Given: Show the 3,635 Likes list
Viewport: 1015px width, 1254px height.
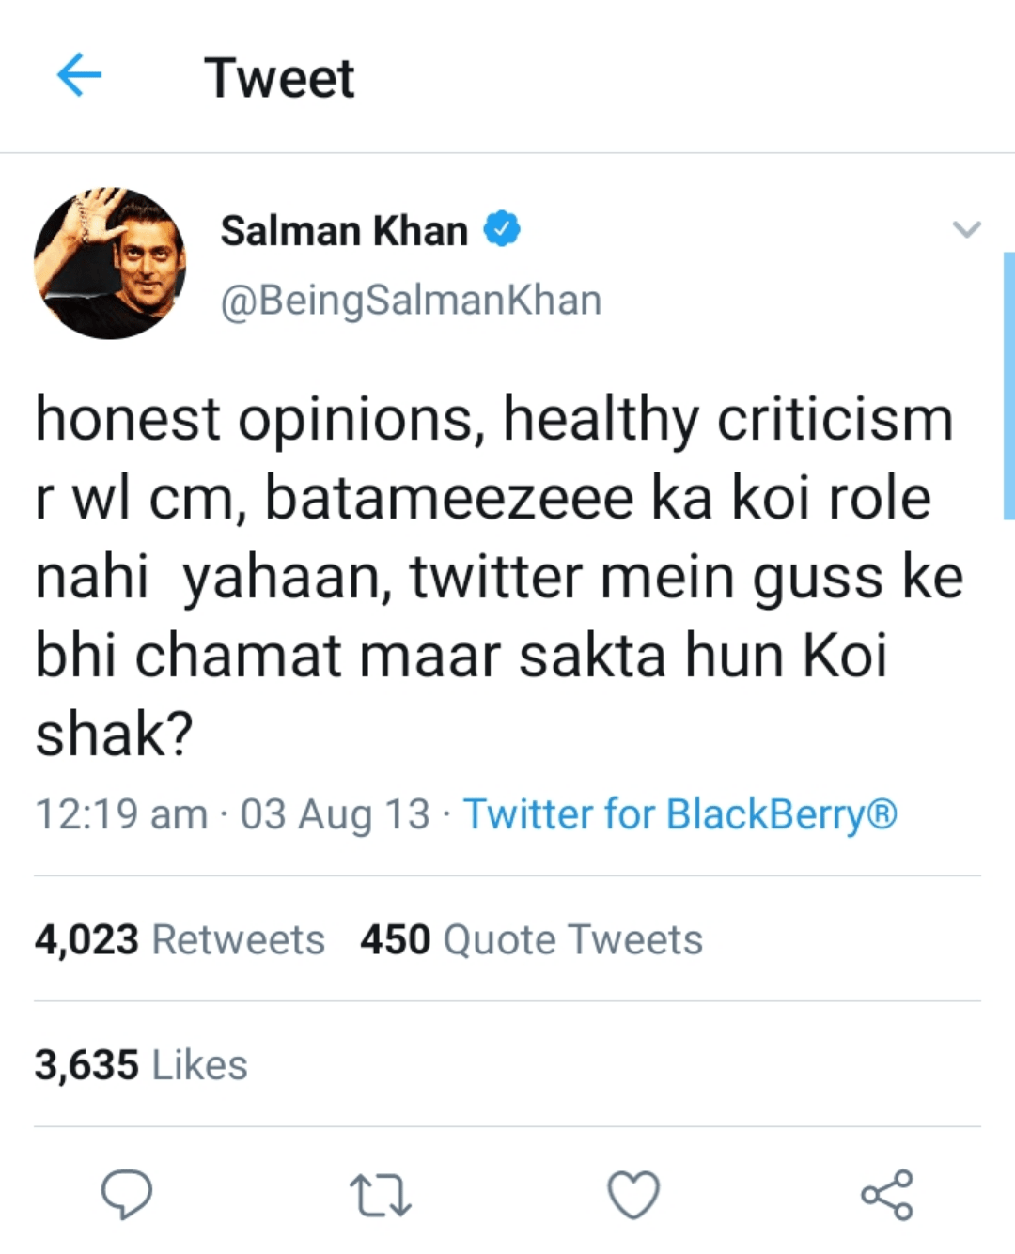Looking at the screenshot, I should point(141,1065).
